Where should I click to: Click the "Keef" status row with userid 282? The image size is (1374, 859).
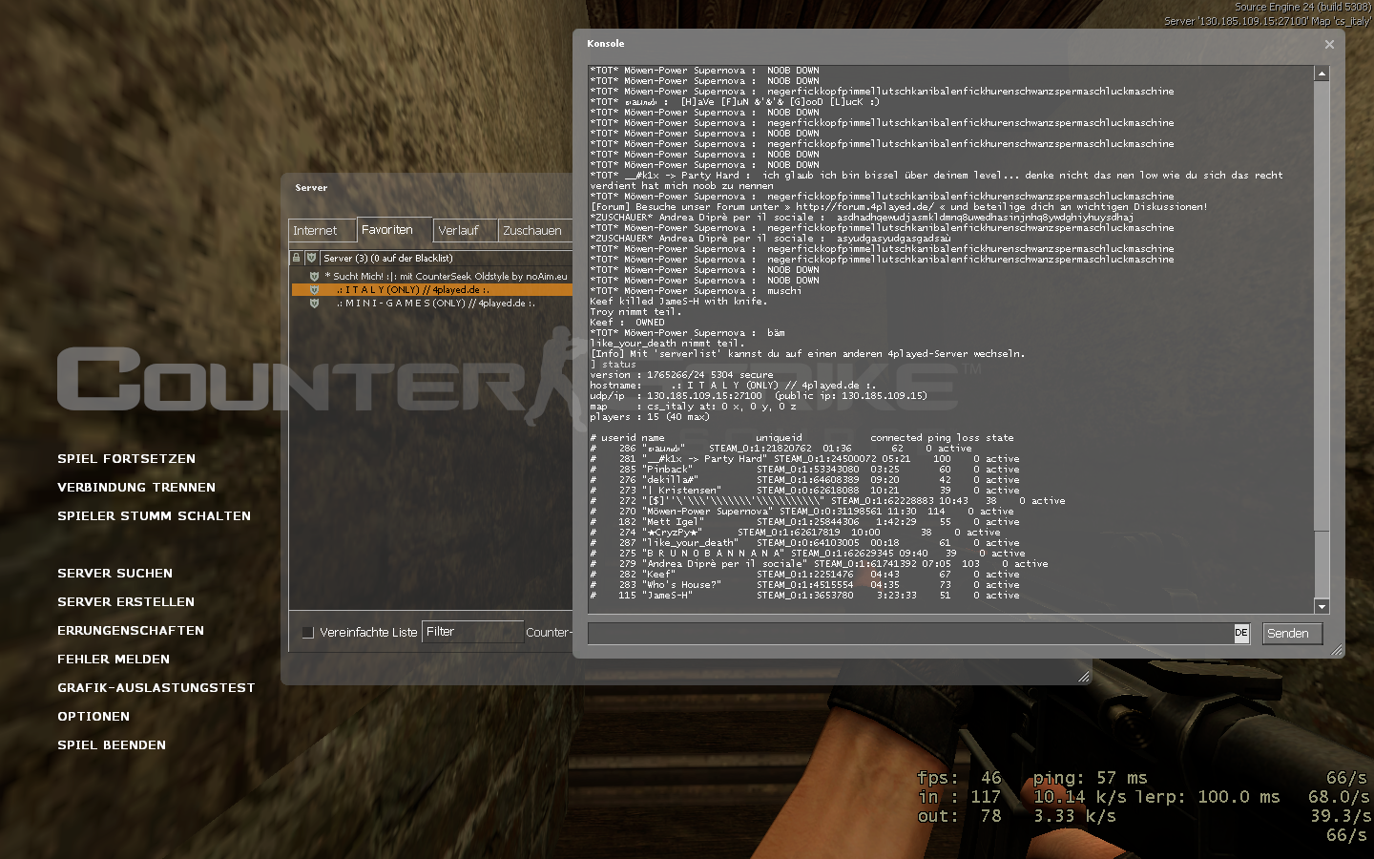pyautogui.click(x=804, y=575)
